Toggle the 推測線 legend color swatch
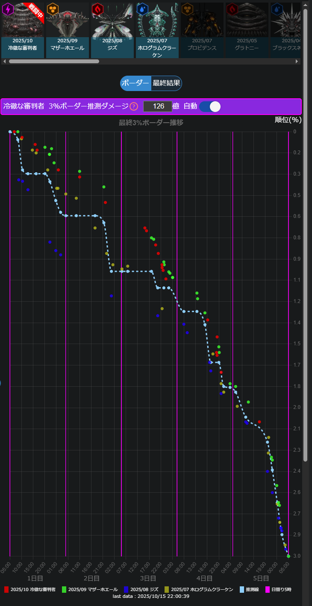This screenshot has height=606, width=312. pyautogui.click(x=241, y=589)
